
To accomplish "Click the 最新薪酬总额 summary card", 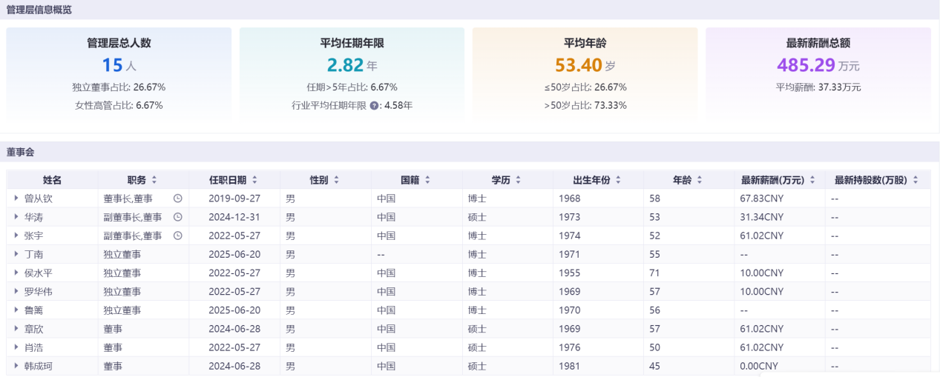I will click(818, 76).
